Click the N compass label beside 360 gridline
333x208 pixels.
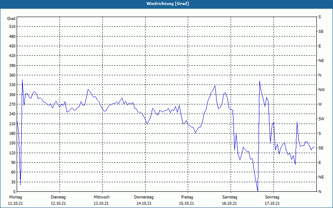[x=320, y=75]
